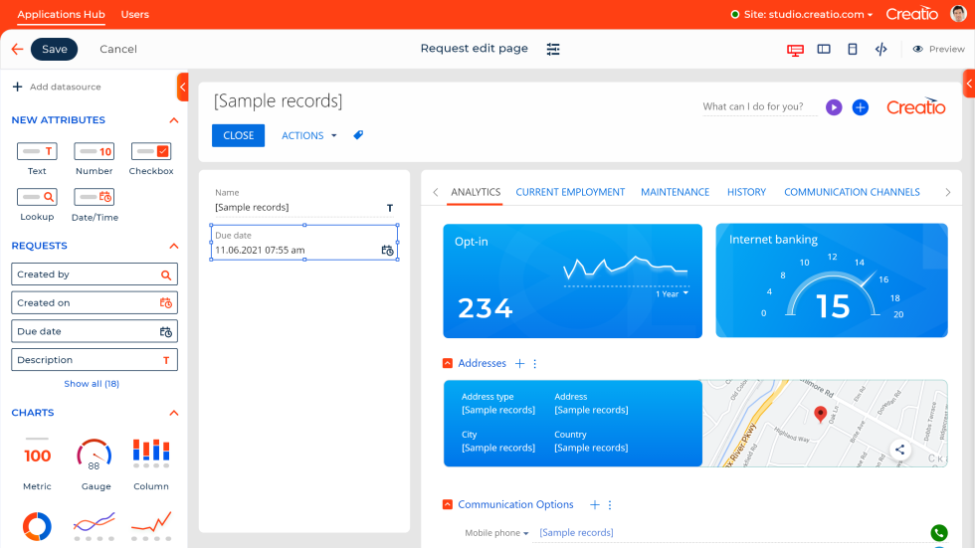Switch to desktop view icon
The image size is (975, 548).
(x=795, y=49)
